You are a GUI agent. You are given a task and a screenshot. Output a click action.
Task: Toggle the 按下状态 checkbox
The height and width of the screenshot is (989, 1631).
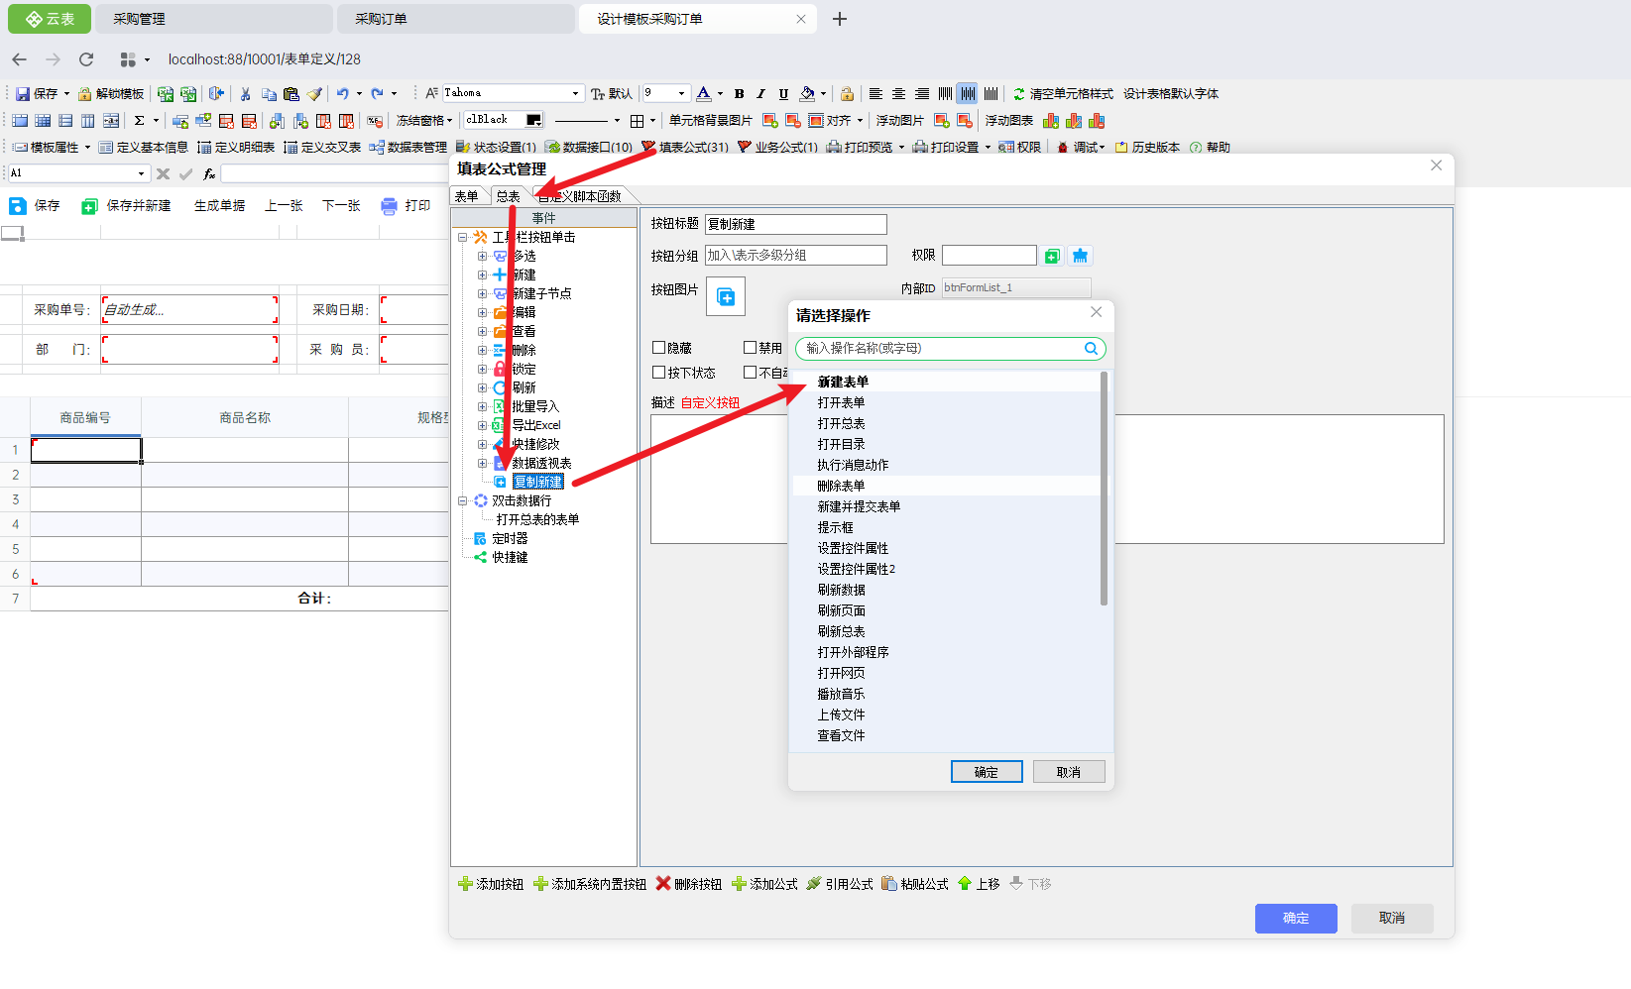[x=658, y=373]
